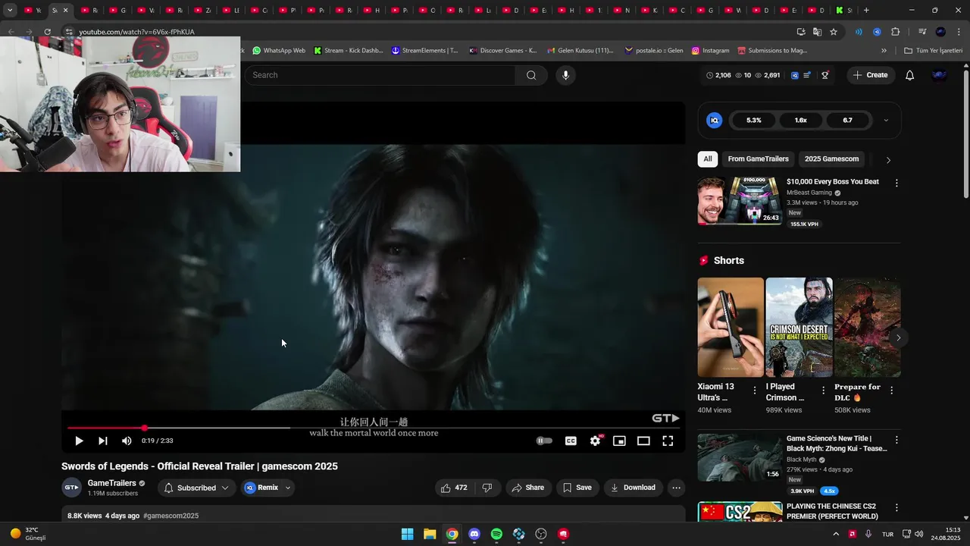
Task: Open more actions menu beside Download
Action: pos(677,488)
